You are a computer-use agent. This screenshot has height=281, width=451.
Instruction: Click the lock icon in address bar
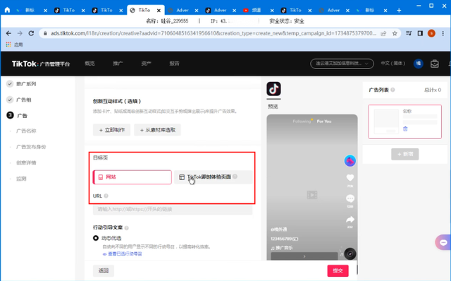pyautogui.click(x=45, y=33)
